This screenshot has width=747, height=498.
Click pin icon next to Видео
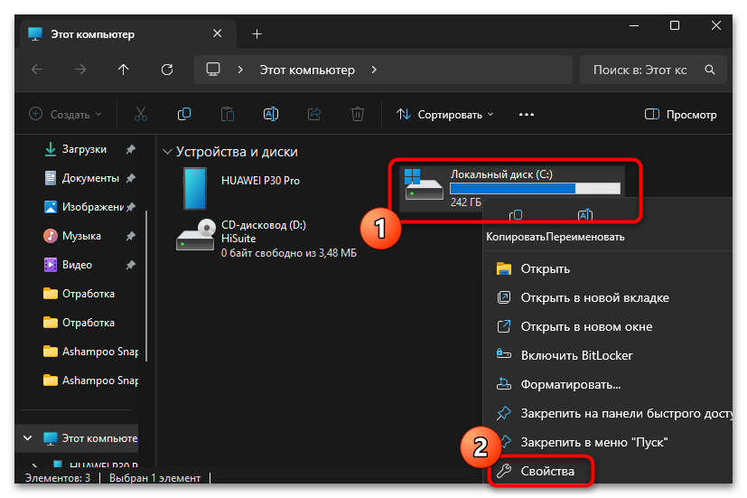point(131,265)
